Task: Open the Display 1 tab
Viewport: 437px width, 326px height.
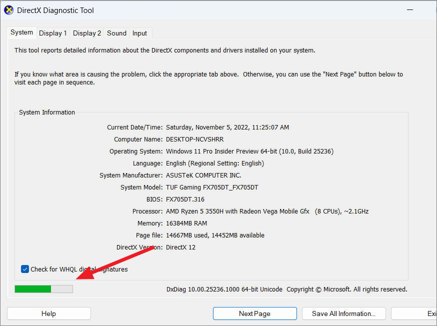Action: click(53, 33)
